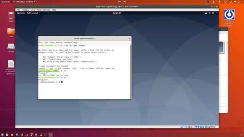Click Activities in the Debian guest top bar
The image size is (244, 137).
[21, 13]
